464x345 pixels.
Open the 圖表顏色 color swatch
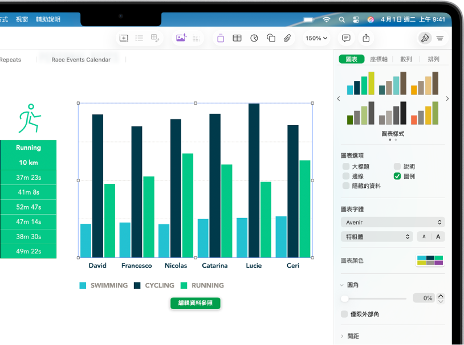(430, 261)
